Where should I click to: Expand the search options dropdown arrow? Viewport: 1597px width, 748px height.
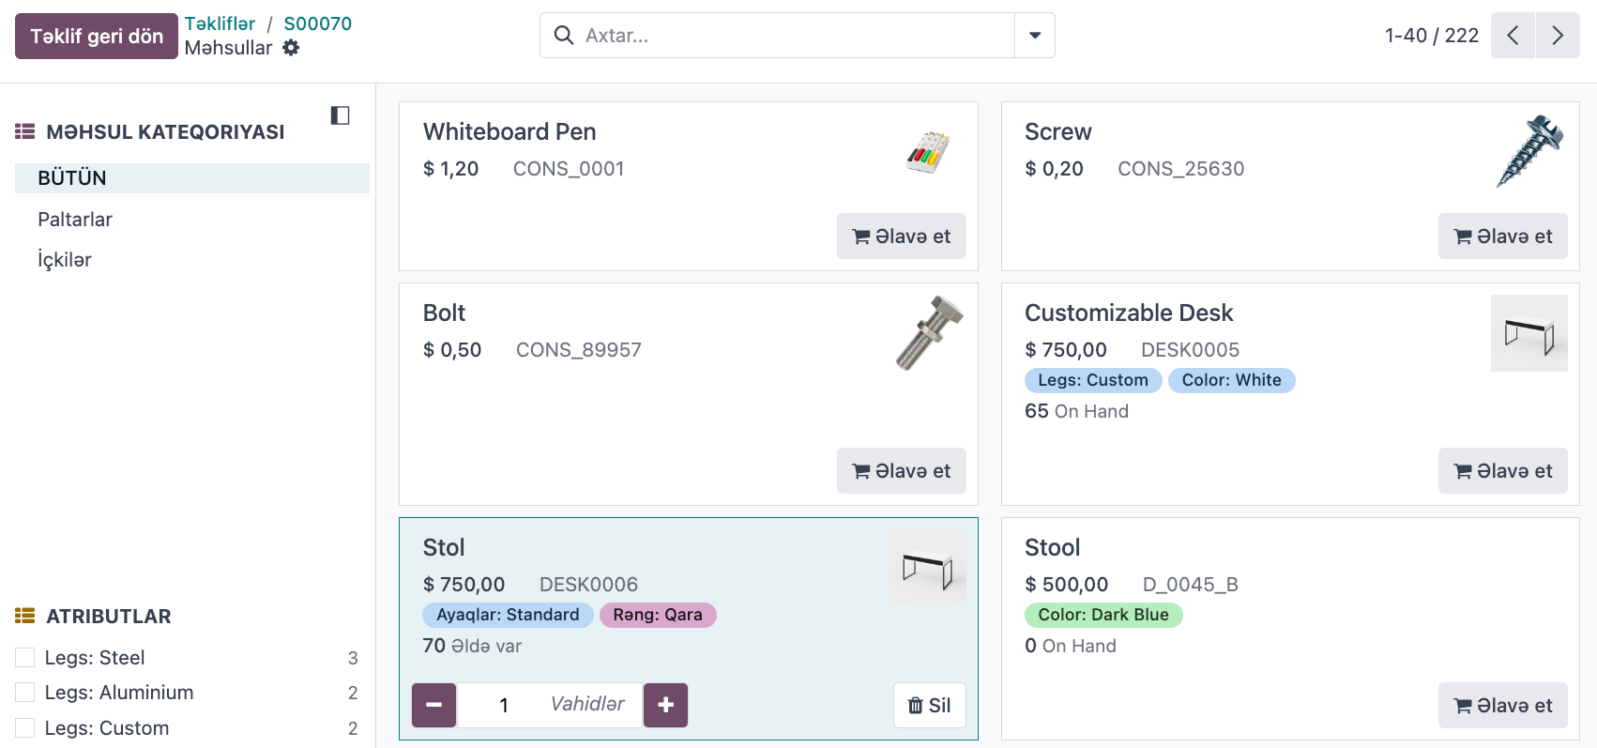coord(1035,36)
